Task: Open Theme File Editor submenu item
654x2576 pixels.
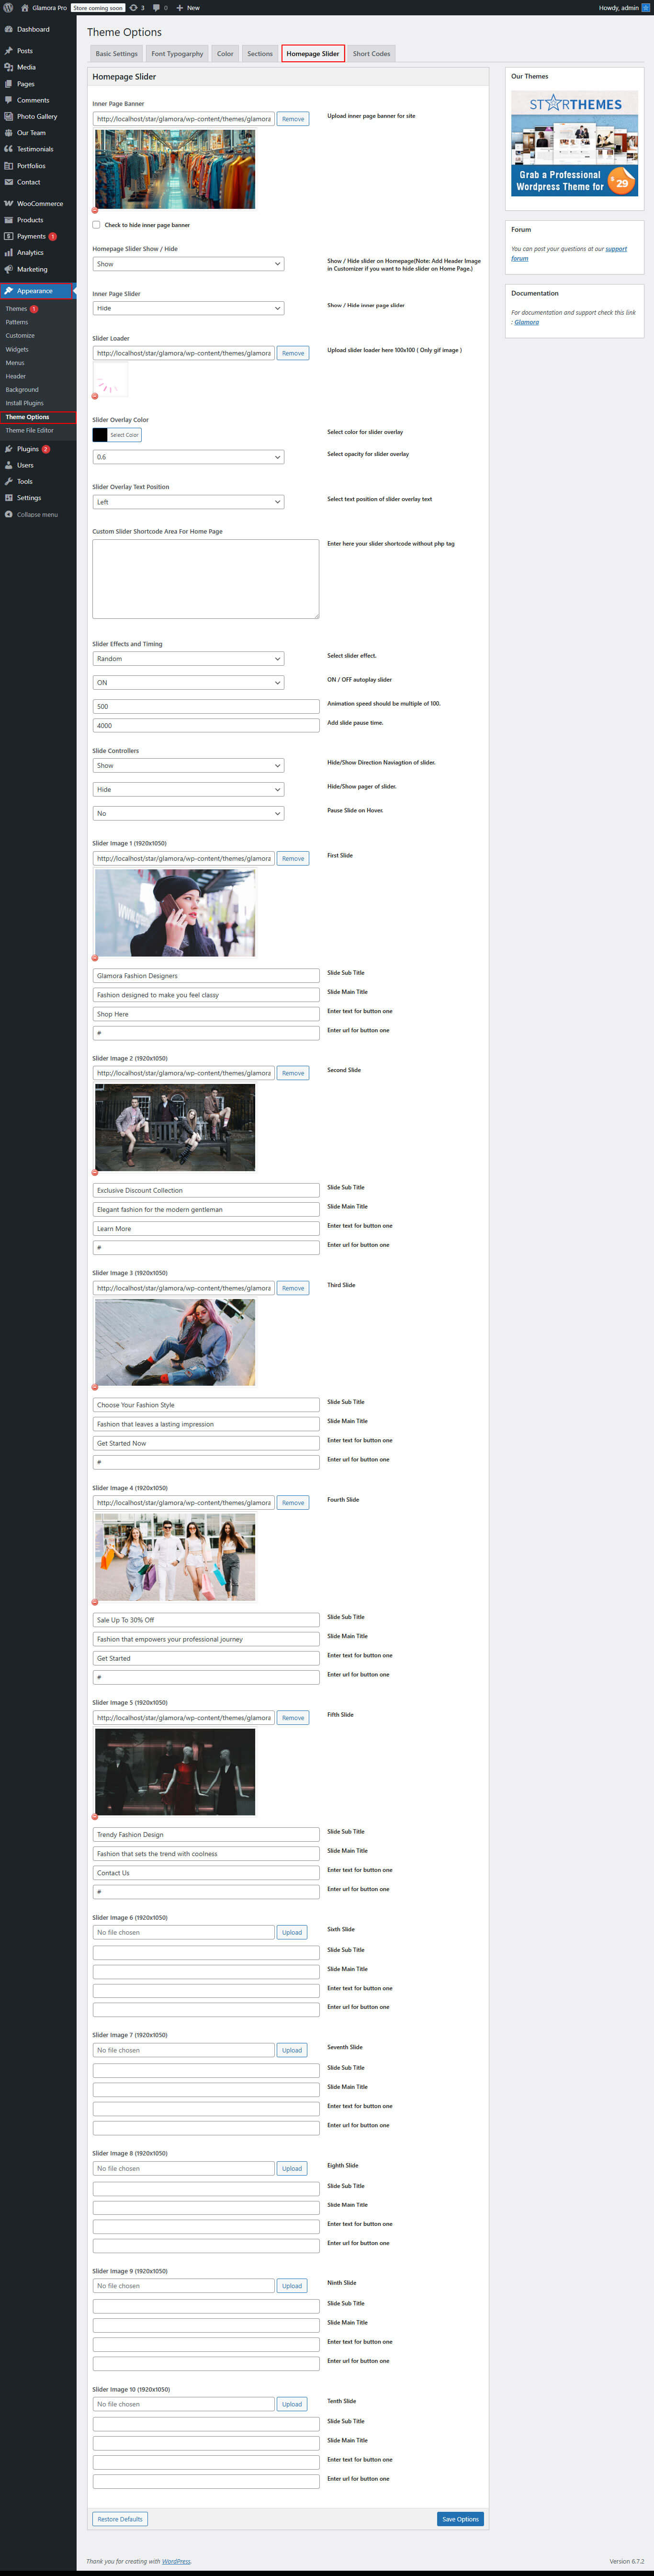Action: 30,431
